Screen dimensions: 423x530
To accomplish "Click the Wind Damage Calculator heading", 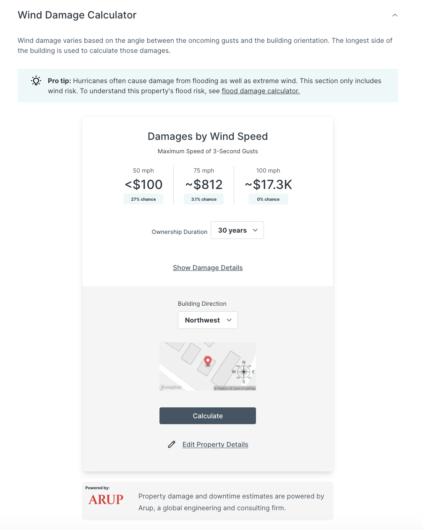I will tap(77, 15).
